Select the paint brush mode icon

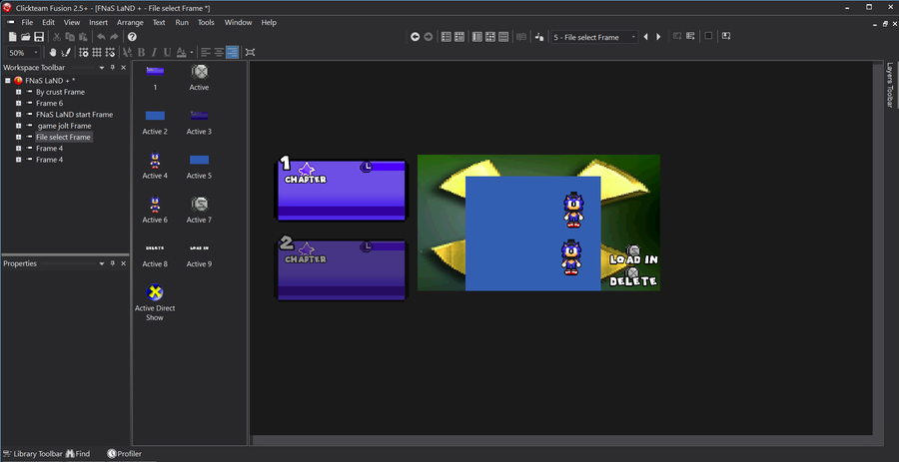[65, 52]
